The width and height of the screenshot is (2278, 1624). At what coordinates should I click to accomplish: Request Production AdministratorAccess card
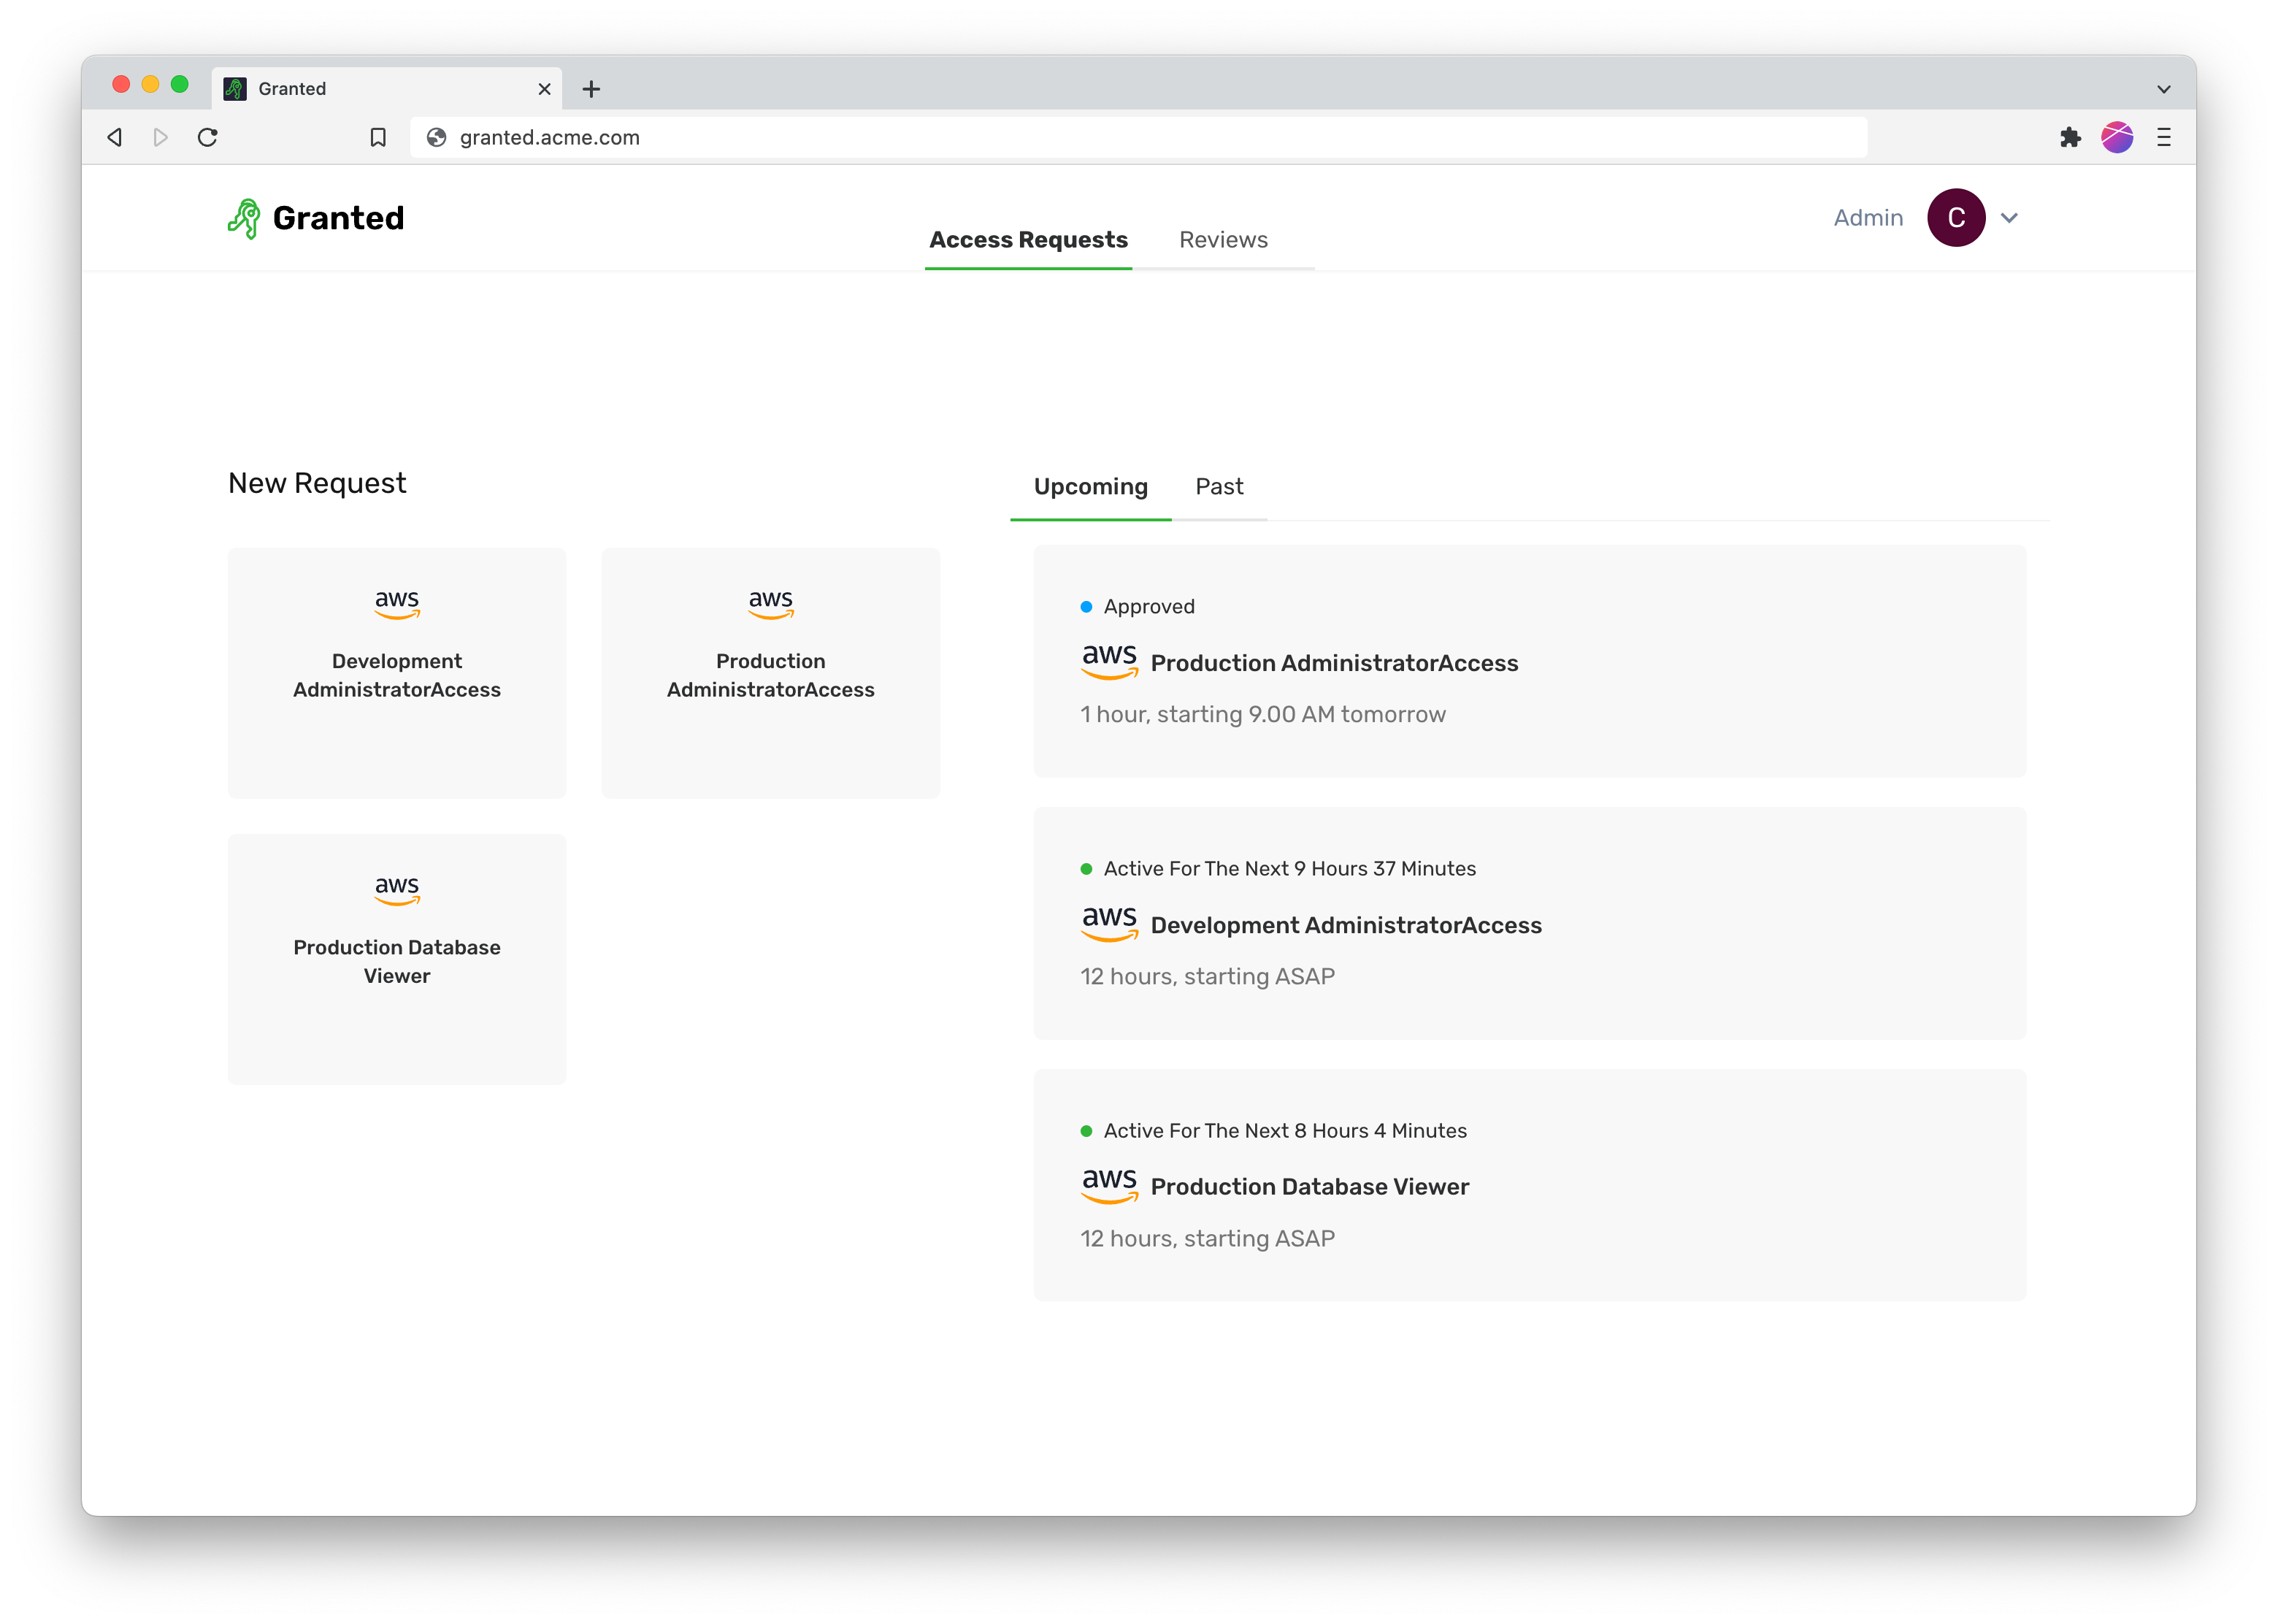[x=770, y=672]
